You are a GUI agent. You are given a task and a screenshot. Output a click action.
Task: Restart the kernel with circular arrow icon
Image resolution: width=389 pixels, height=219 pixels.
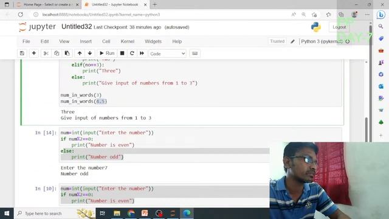pos(132,54)
